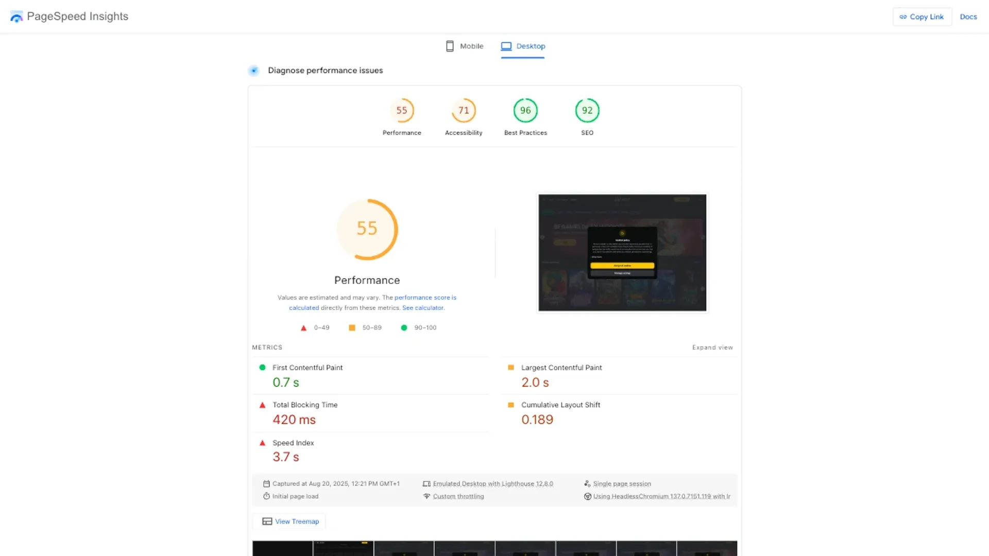Jump to the Accessibility score gauge 71
The image size is (989, 556).
464,110
